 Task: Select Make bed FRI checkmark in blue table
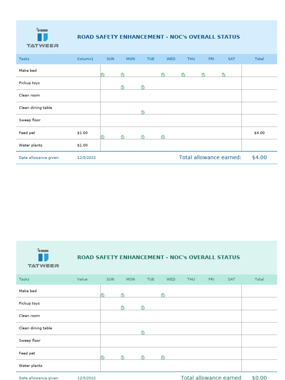203,75
